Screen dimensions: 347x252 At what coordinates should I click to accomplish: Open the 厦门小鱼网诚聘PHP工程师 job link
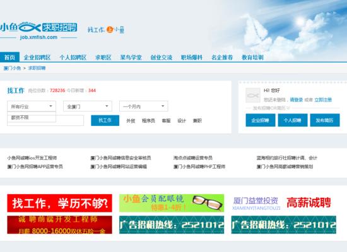(199, 166)
